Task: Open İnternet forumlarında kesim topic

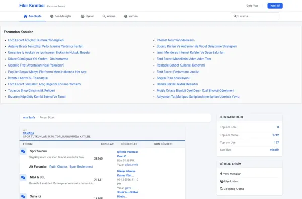Action: click(x=176, y=40)
